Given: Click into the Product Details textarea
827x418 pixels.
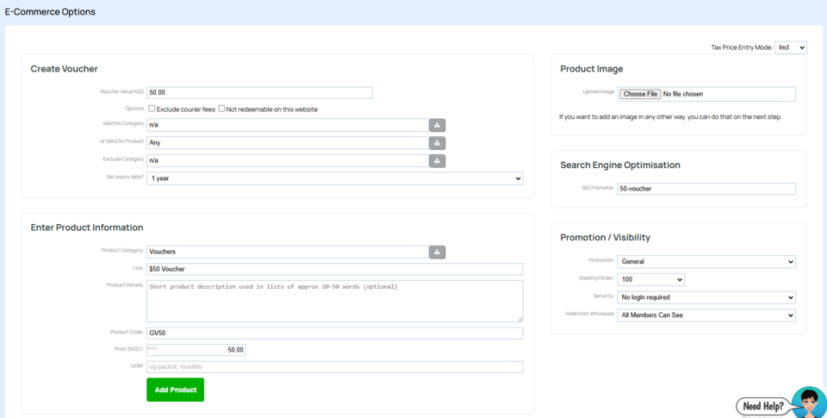Looking at the screenshot, I should pyautogui.click(x=334, y=301).
